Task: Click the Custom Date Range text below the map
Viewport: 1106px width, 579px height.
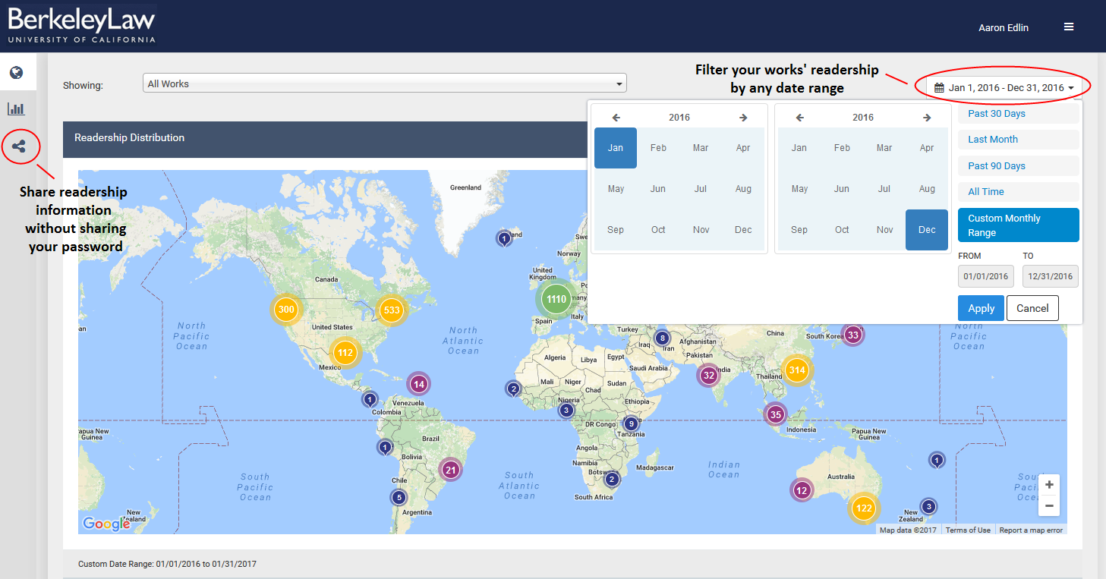Action: point(167,565)
